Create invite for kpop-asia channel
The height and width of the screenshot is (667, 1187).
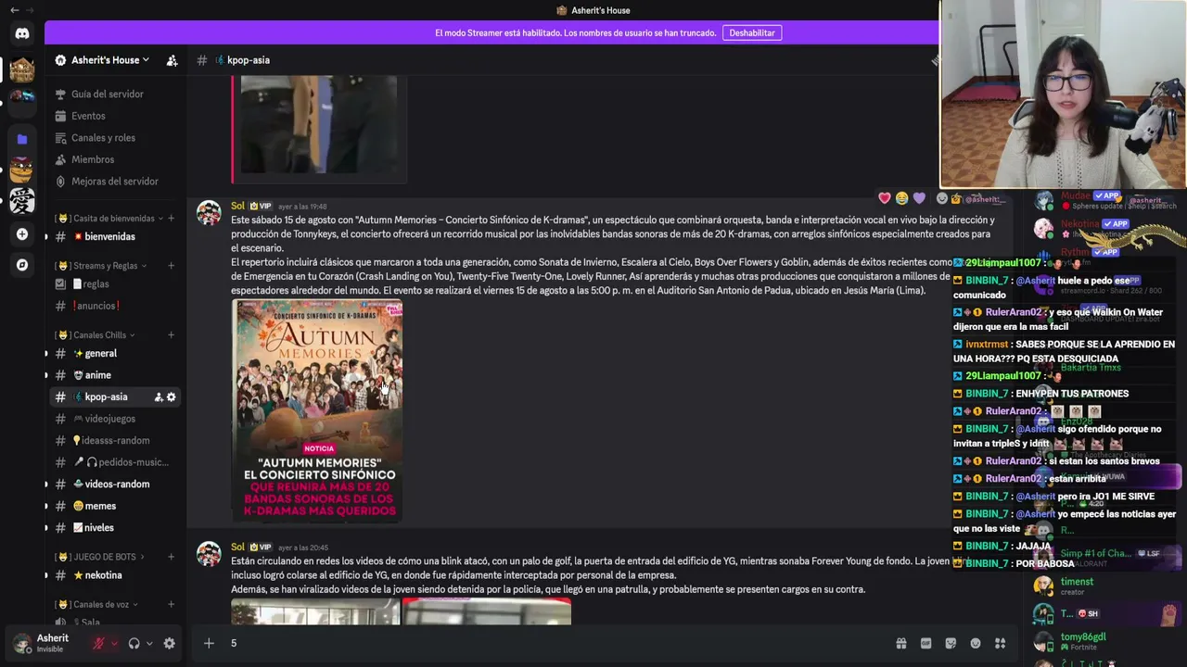click(x=159, y=397)
